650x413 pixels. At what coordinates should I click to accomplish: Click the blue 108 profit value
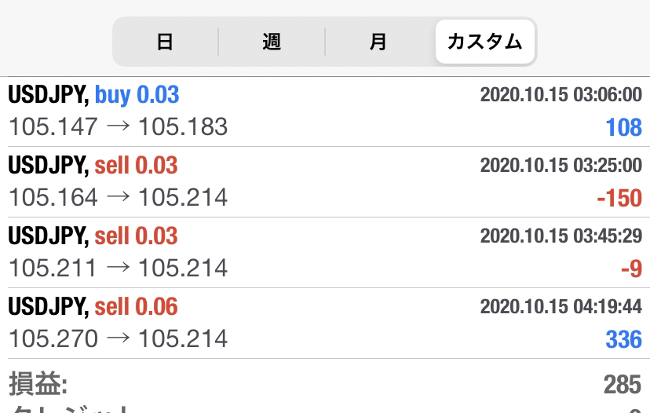click(623, 127)
